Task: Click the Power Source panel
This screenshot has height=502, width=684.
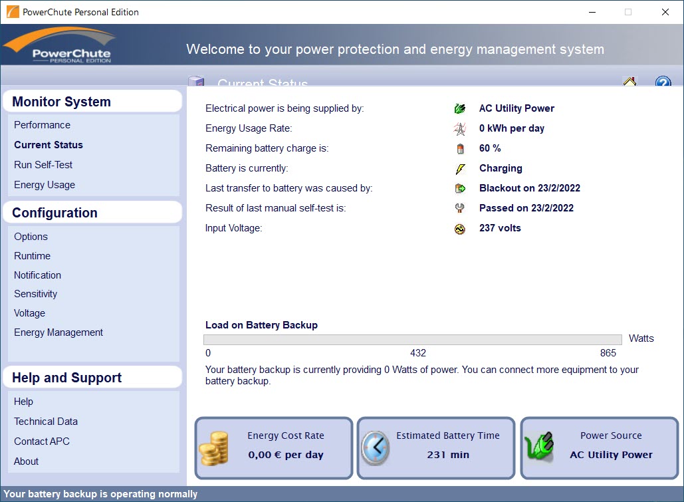Action: [600, 448]
